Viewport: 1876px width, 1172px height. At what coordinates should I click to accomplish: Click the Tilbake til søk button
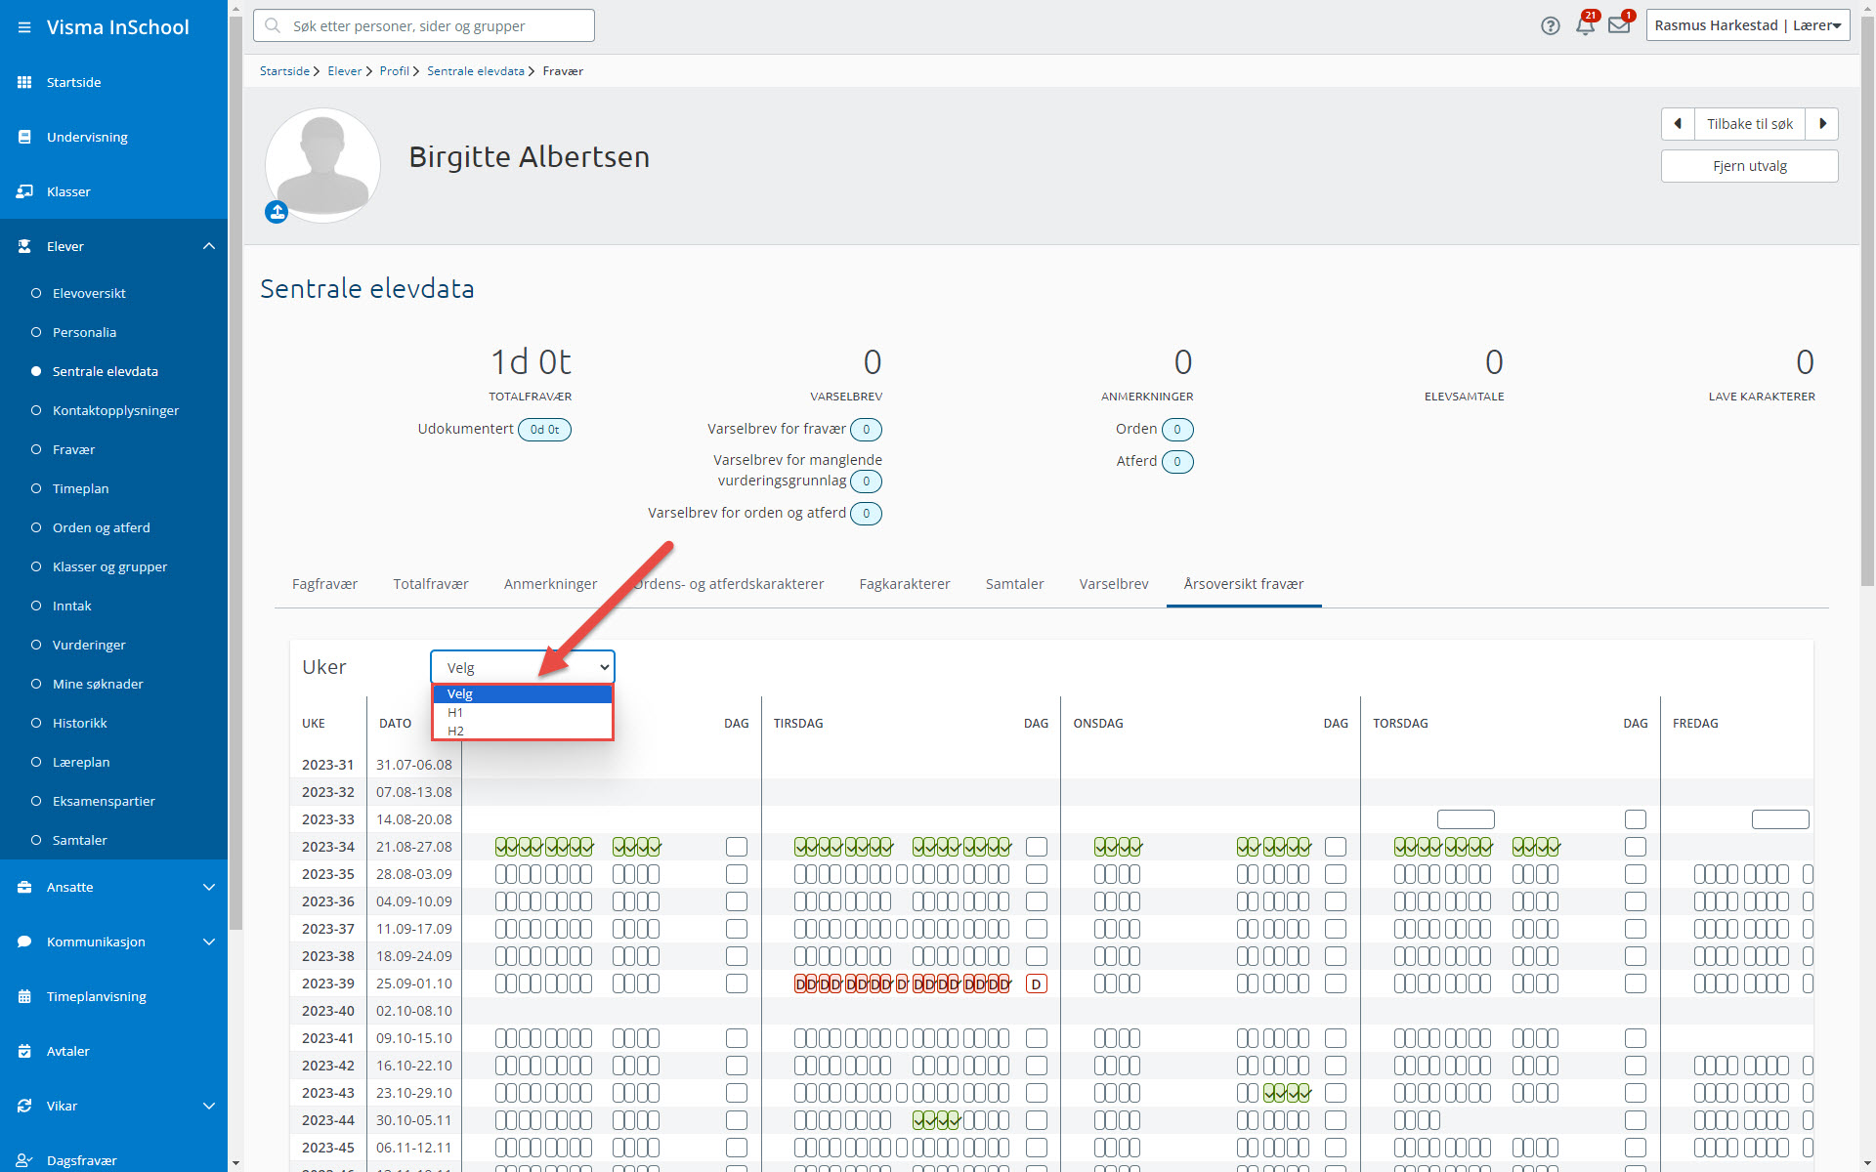[1750, 124]
